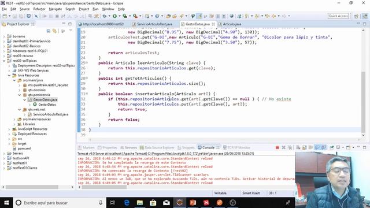
Task: Toggle Mark Occurrences highlighted toolbar icon
Action: 199,16
